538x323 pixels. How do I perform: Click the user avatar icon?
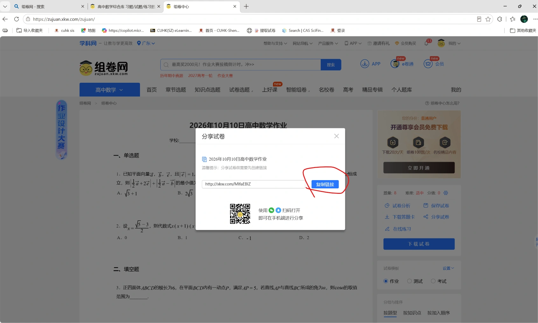click(441, 43)
